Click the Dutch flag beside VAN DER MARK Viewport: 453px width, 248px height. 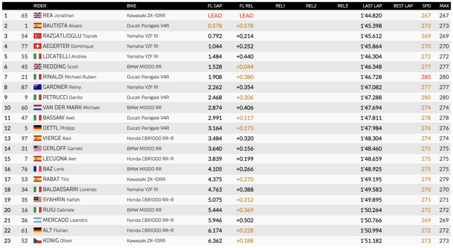pos(37,108)
